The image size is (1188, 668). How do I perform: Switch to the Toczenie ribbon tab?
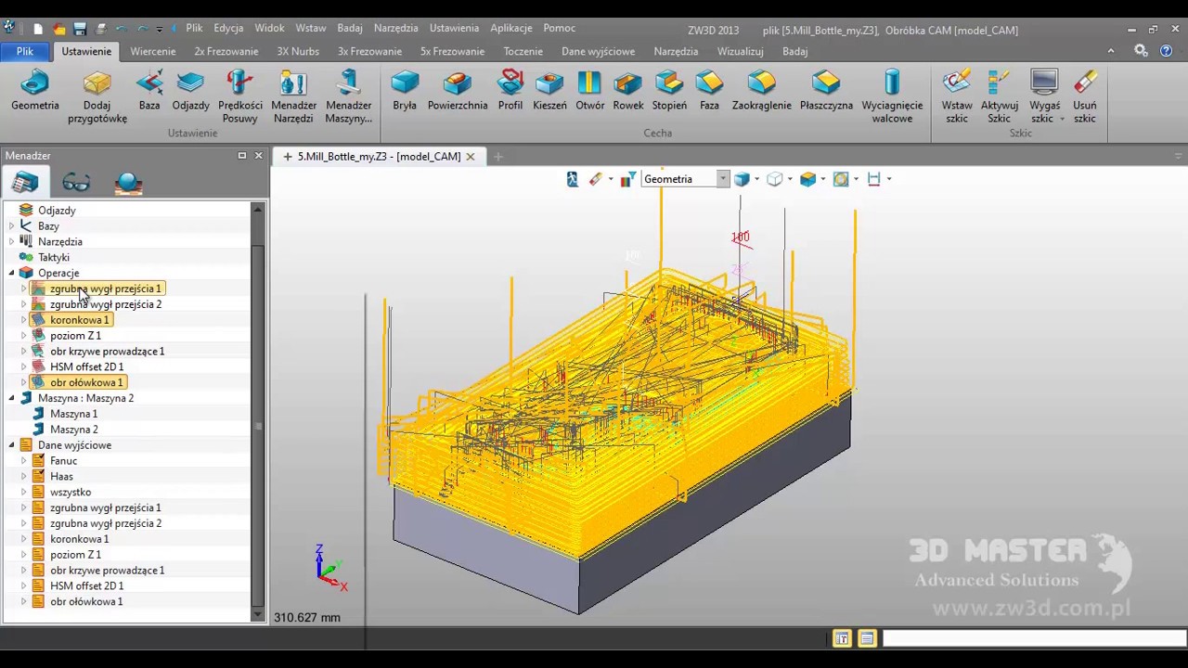click(523, 51)
